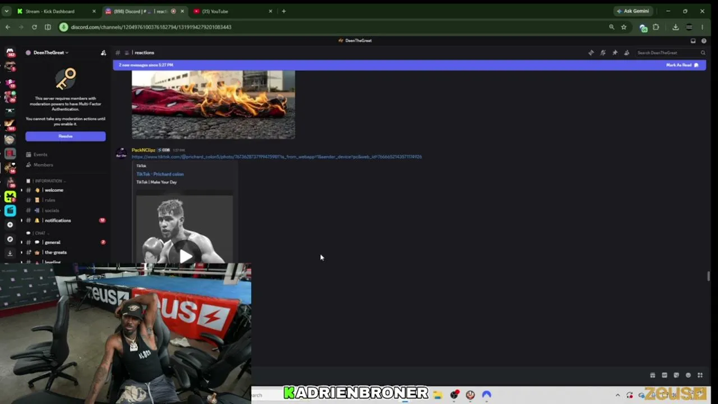Open the burning red jersey image
Image resolution: width=718 pixels, height=404 pixels.
click(x=213, y=105)
